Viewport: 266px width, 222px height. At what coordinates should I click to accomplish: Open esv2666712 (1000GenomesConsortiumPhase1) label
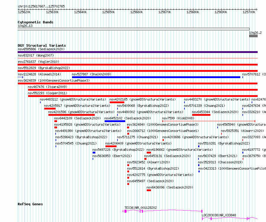(163, 131)
